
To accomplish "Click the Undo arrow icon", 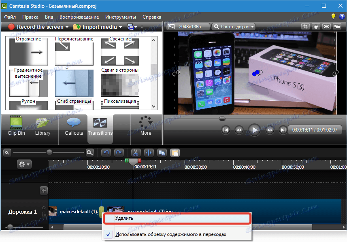I will coord(106,153).
